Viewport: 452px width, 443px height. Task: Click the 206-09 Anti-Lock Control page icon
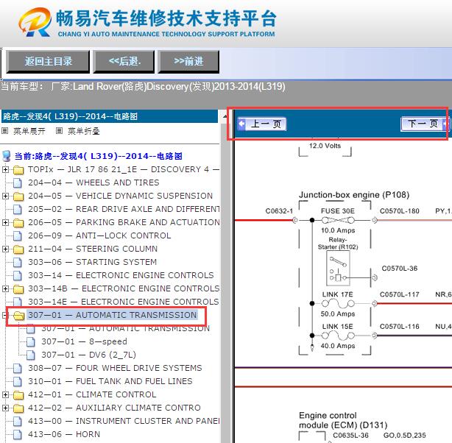click(x=18, y=235)
